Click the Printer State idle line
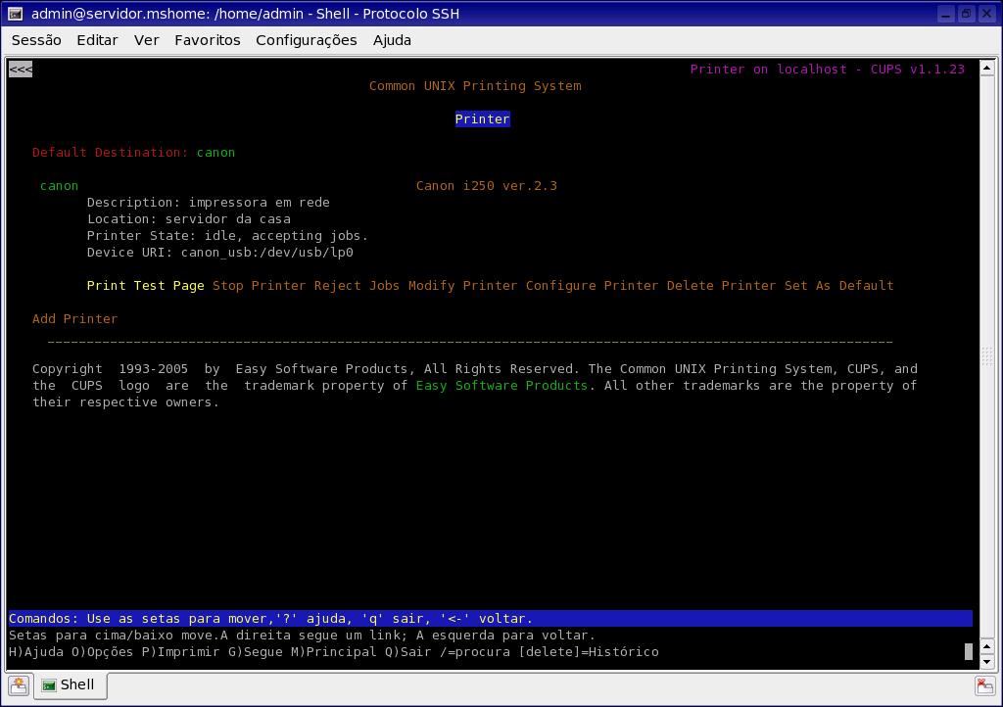Image resolution: width=1003 pixels, height=707 pixels. click(227, 235)
